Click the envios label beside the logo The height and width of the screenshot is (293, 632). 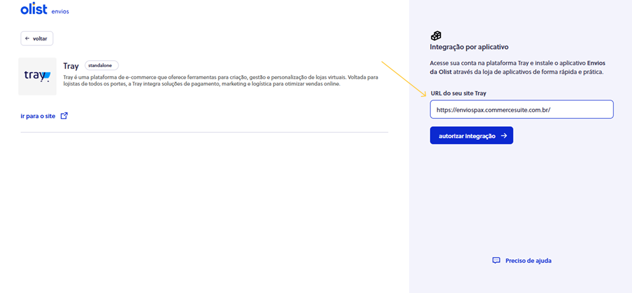point(60,11)
